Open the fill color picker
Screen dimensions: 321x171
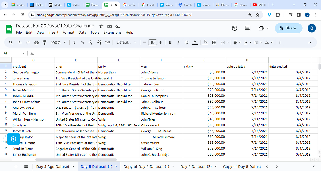pyautogui.click(x=206, y=42)
